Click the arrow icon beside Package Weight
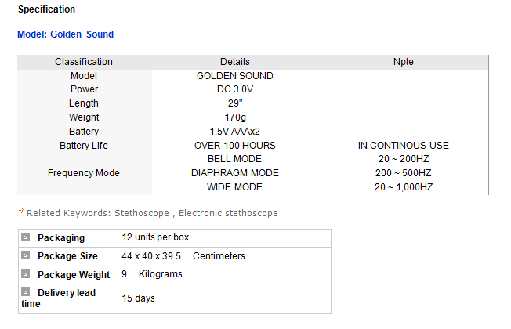Screen dimensions: 511x329 point(26,274)
